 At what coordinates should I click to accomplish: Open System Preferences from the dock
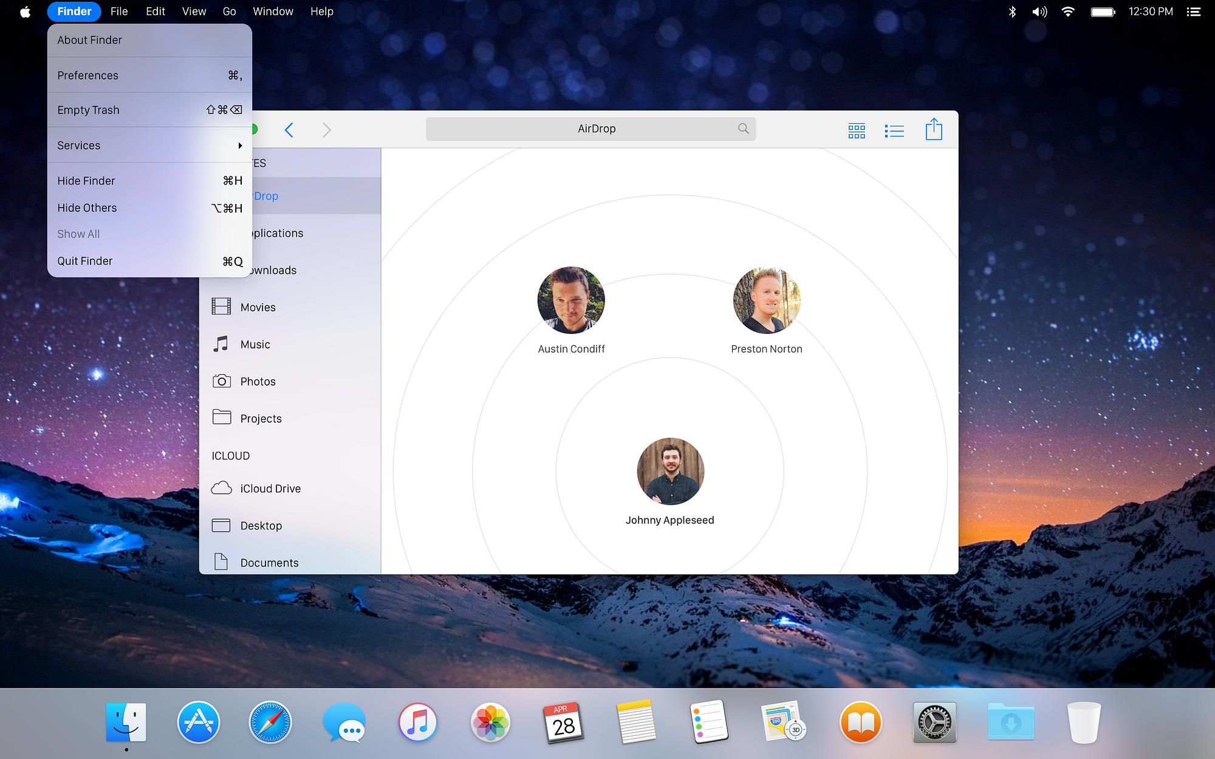934,723
